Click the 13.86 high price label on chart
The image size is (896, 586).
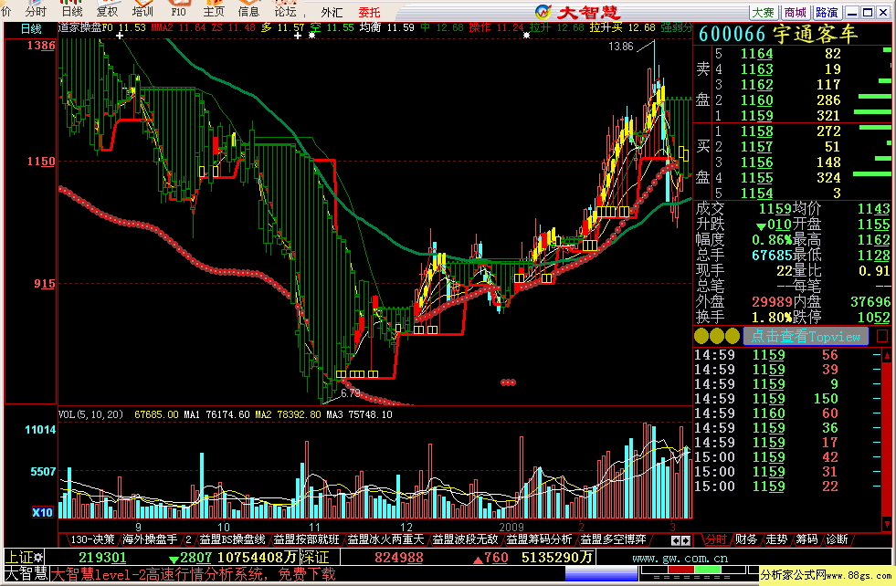point(621,47)
